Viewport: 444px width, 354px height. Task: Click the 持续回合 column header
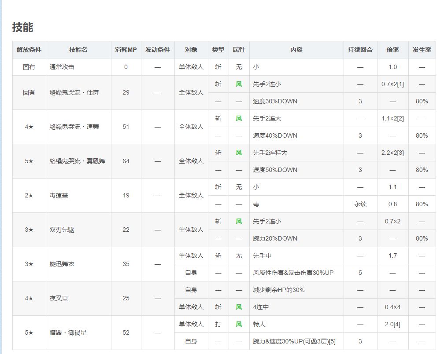[x=360, y=50]
